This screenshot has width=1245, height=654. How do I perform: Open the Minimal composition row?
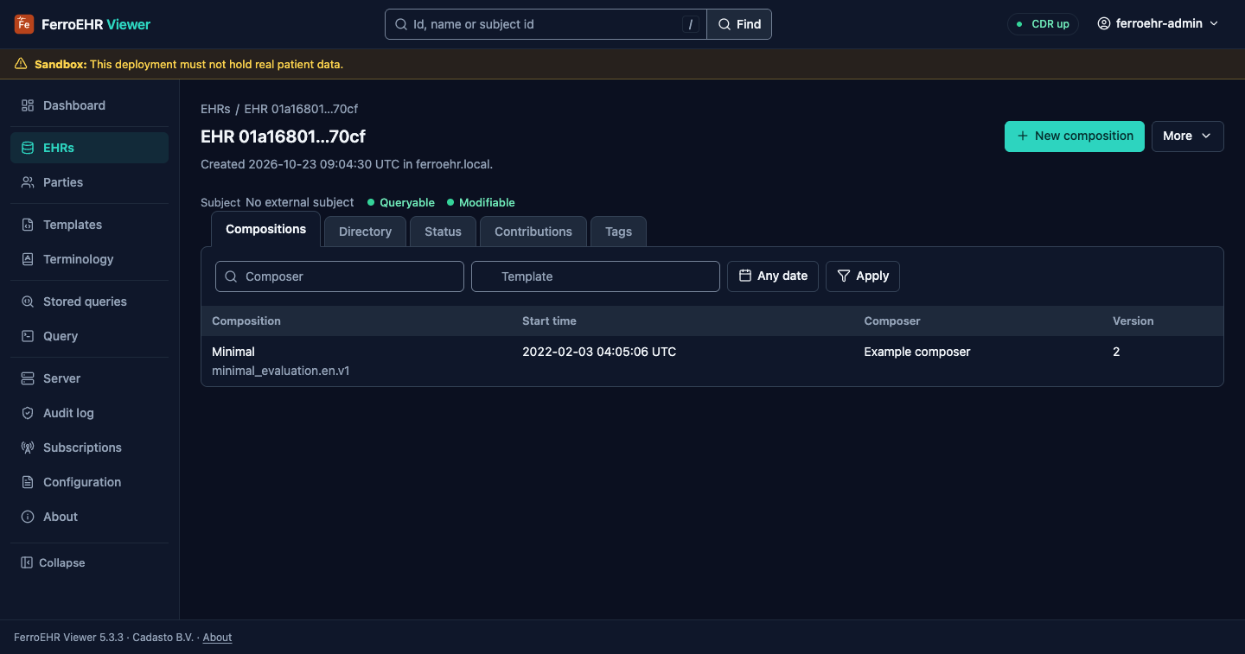point(712,361)
